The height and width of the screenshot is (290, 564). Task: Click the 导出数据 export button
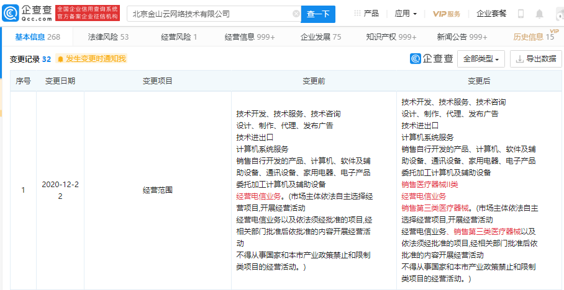click(x=535, y=59)
